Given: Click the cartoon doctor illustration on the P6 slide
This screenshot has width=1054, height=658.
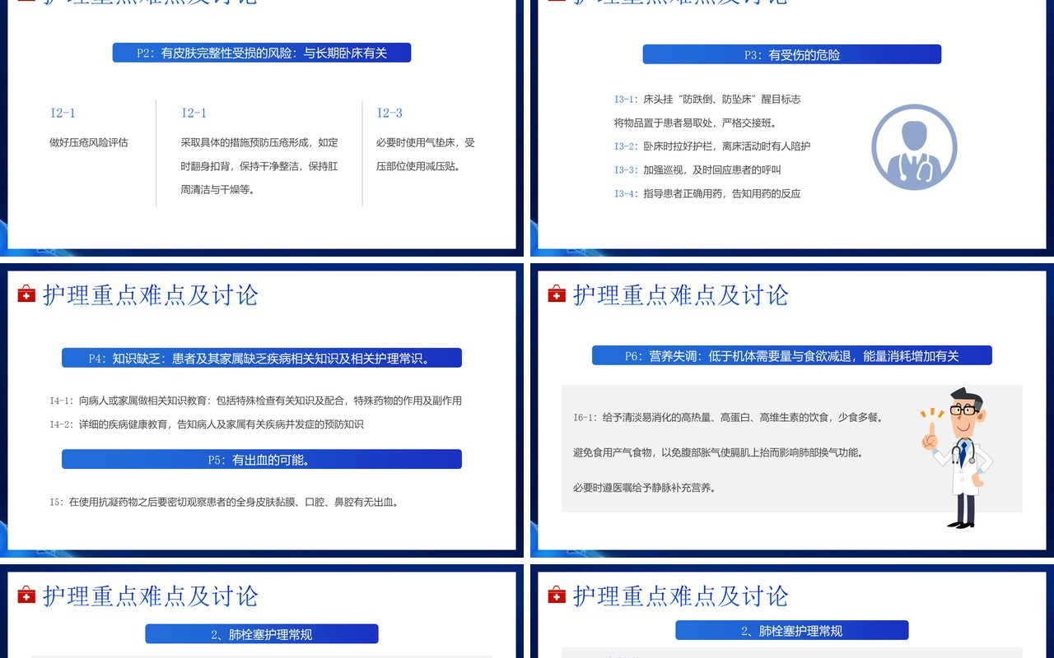Looking at the screenshot, I should pyautogui.click(x=955, y=457).
